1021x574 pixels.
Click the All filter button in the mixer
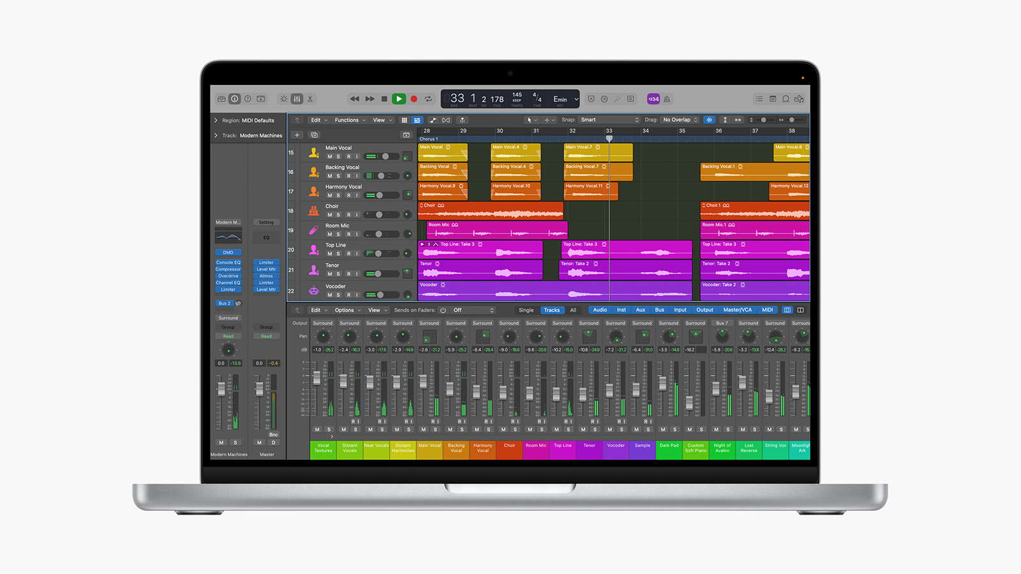pyautogui.click(x=573, y=310)
